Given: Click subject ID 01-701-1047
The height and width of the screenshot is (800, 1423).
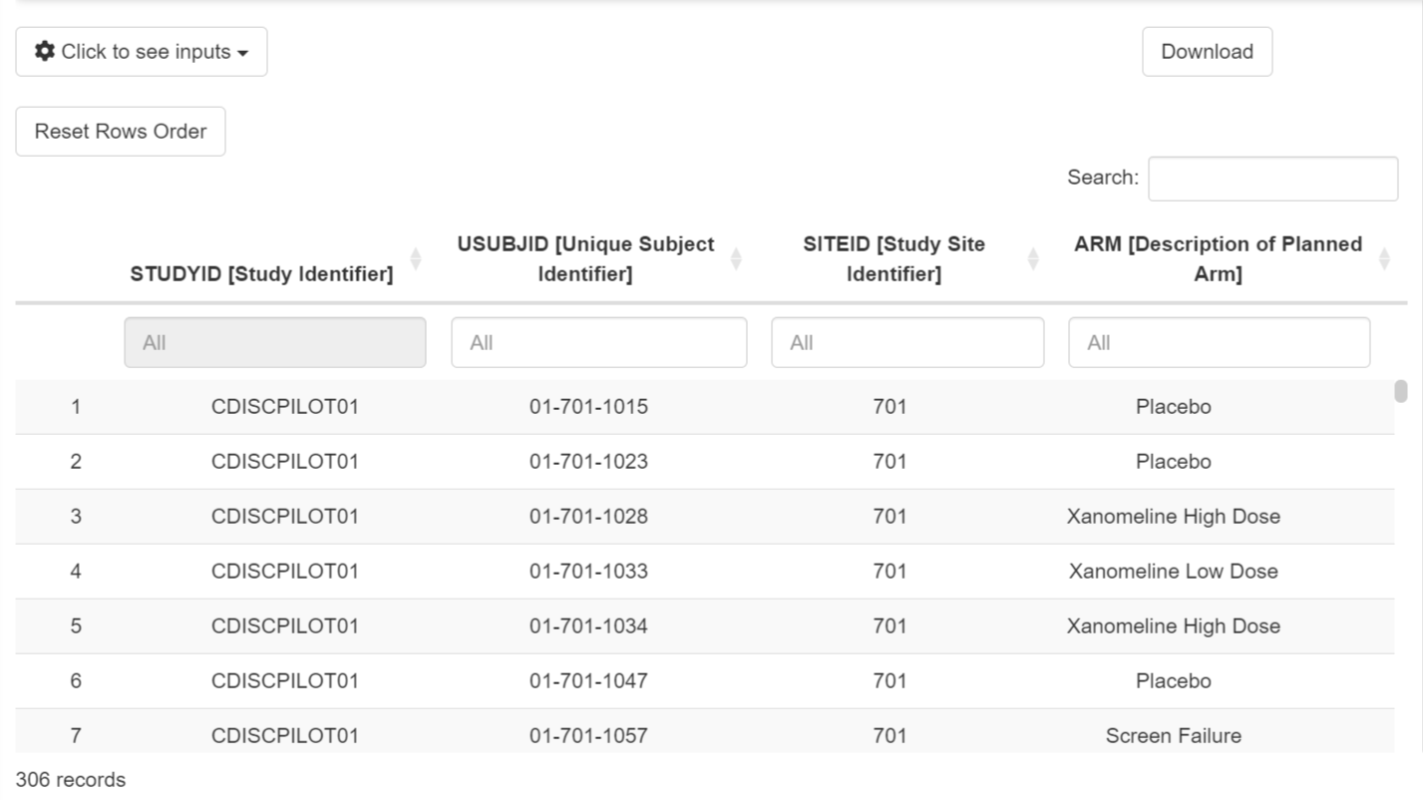Looking at the screenshot, I should (588, 681).
